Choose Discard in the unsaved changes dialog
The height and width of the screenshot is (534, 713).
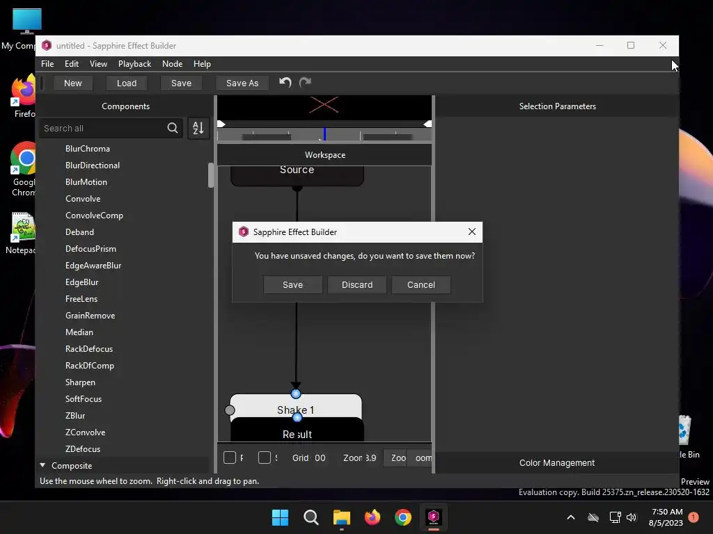(357, 284)
